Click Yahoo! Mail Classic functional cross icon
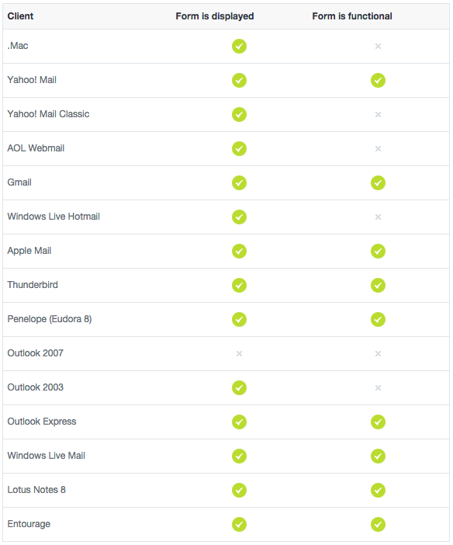The image size is (453, 545). point(378,114)
